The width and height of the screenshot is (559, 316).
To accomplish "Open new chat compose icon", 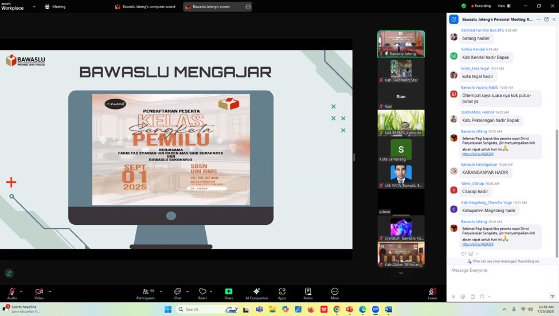I will 454,19.
